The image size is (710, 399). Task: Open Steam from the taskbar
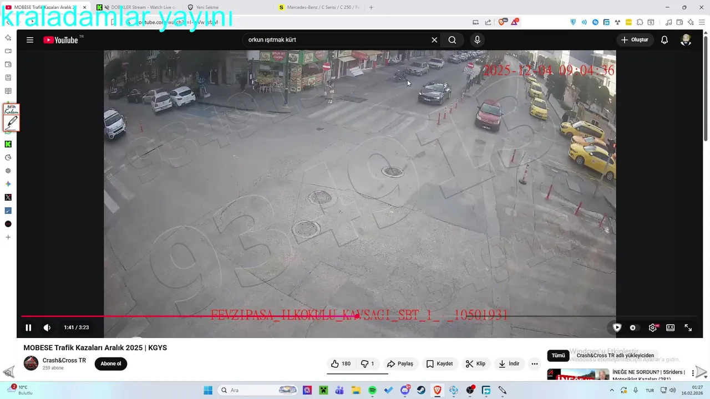click(421, 390)
